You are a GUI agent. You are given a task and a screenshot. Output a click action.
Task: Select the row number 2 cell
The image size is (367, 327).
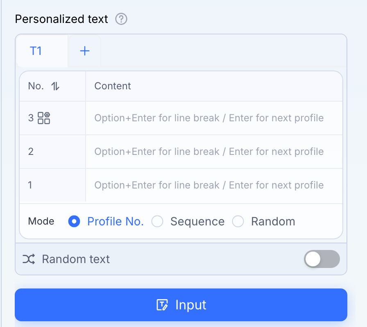tap(52, 152)
